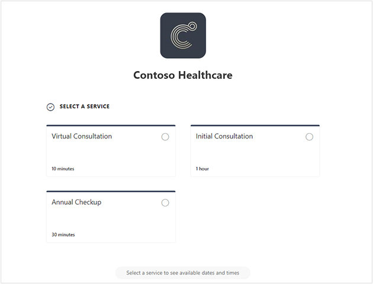Click the Annual Checkup service title
This screenshot has width=373, height=284.
(76, 202)
